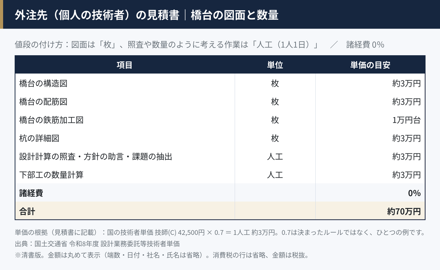
Task: Click the 単位 column header
Action: click(275, 65)
